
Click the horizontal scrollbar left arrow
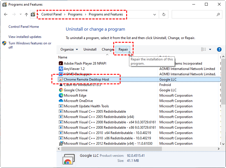(59, 149)
